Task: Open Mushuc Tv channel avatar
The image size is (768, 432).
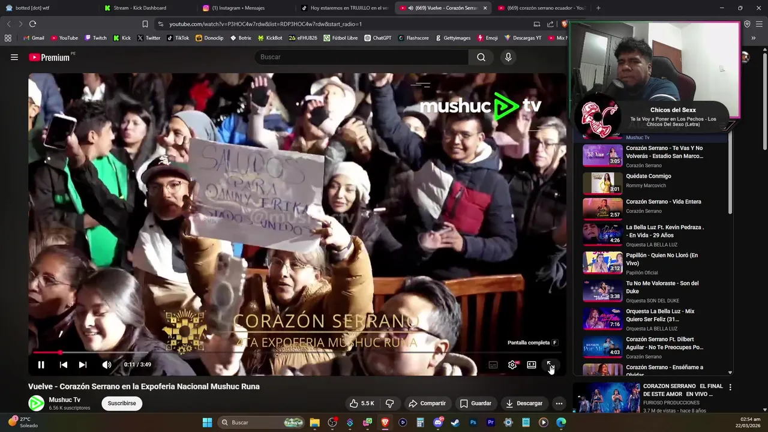Action: [36, 403]
